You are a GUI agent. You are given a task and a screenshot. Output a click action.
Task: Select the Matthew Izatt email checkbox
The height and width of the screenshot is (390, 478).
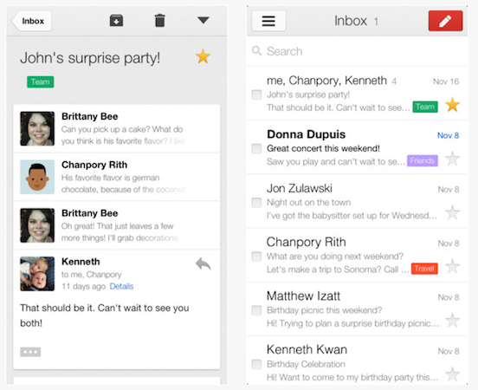tap(256, 310)
